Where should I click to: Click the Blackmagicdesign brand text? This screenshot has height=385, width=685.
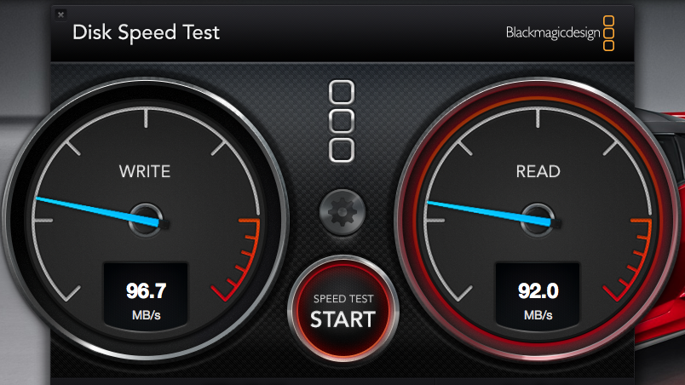553,33
